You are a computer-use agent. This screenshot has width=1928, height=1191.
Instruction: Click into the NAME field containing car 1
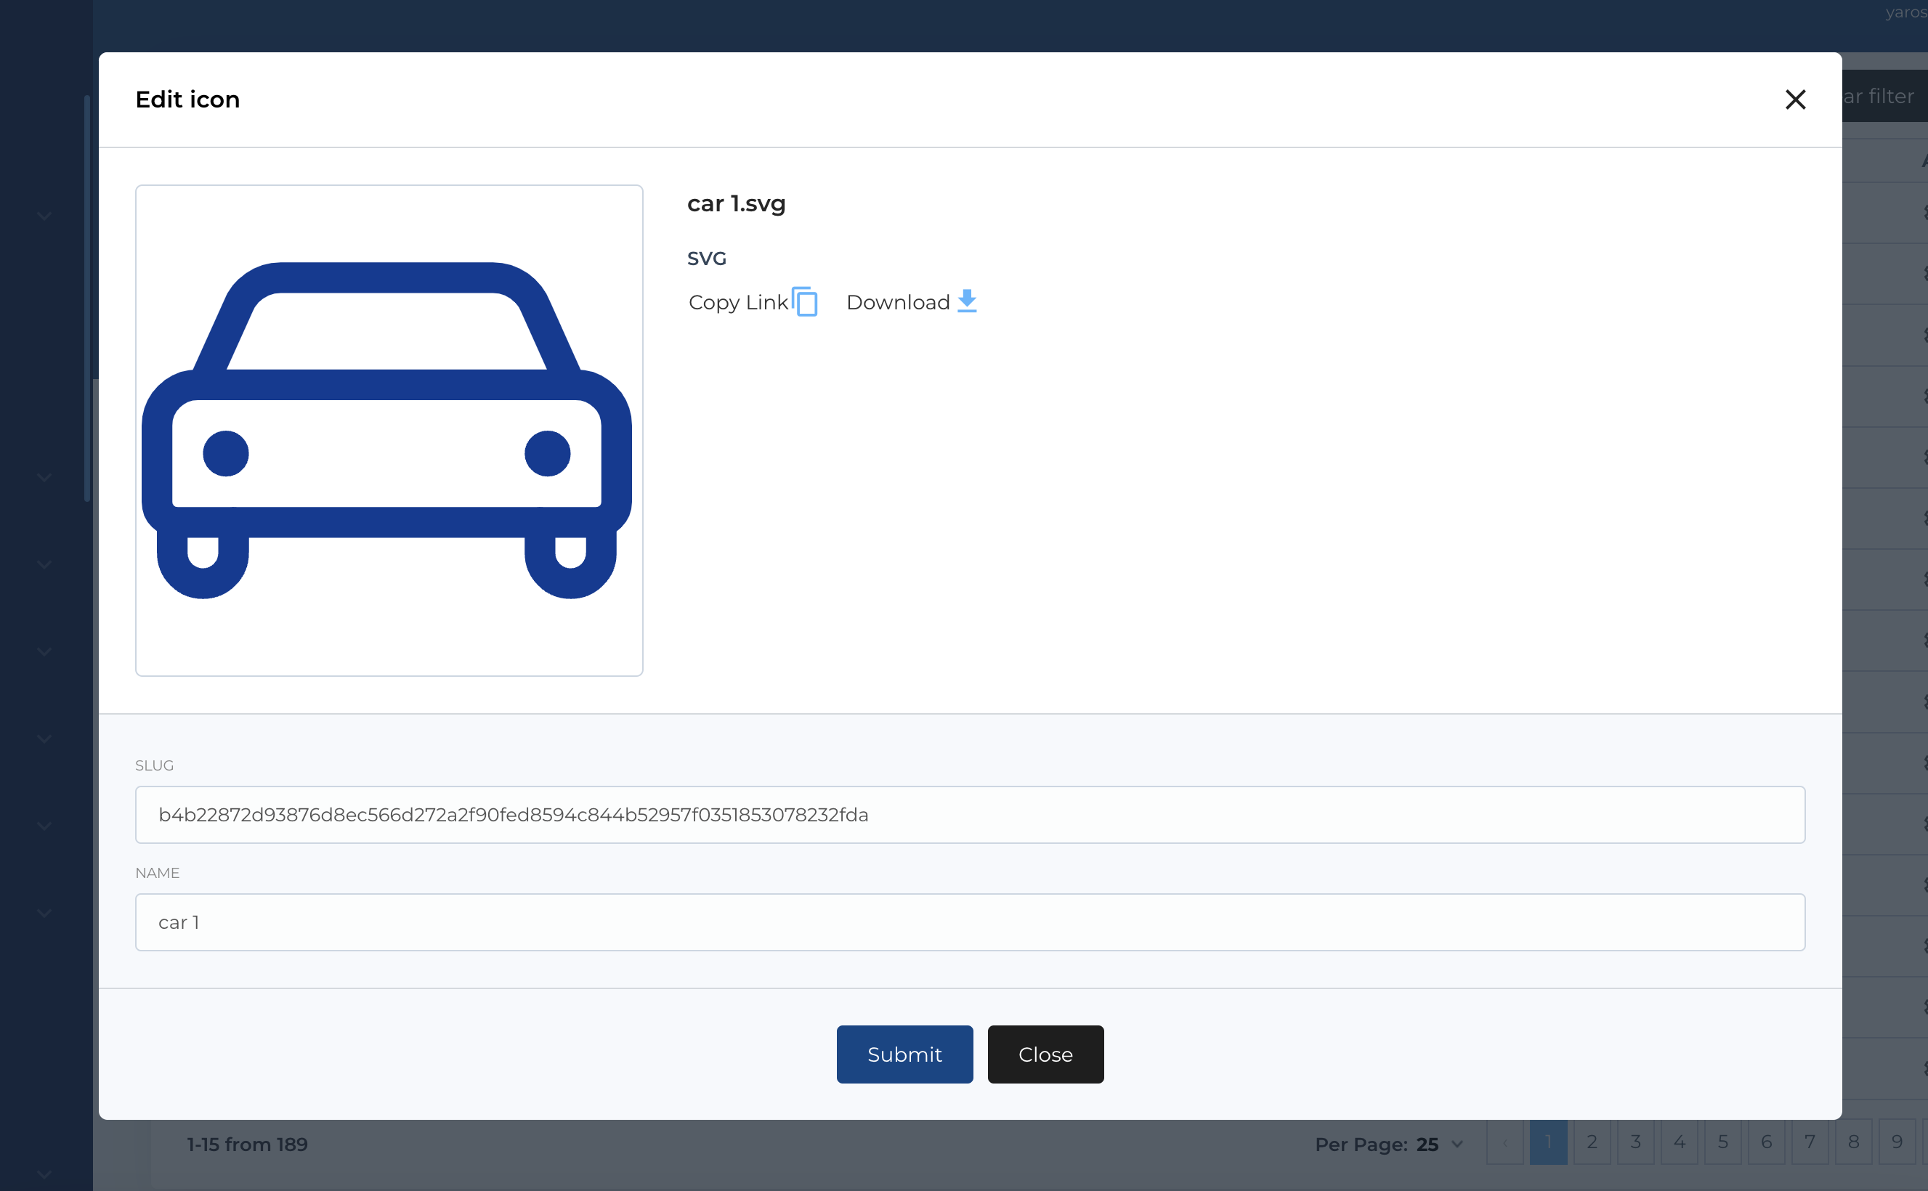click(x=969, y=922)
